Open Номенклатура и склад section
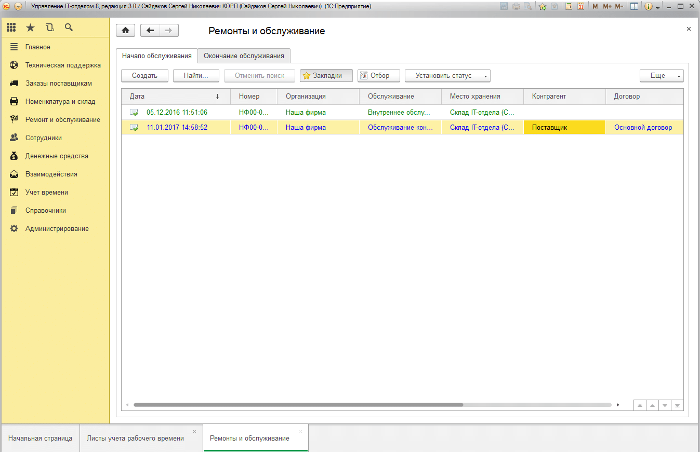 pos(60,102)
